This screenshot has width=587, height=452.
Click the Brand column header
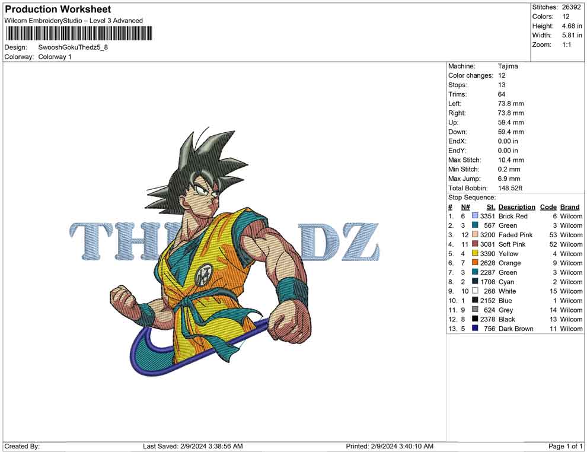pos(570,206)
